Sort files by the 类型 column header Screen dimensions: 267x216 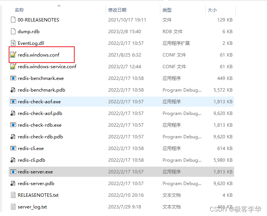167,10
